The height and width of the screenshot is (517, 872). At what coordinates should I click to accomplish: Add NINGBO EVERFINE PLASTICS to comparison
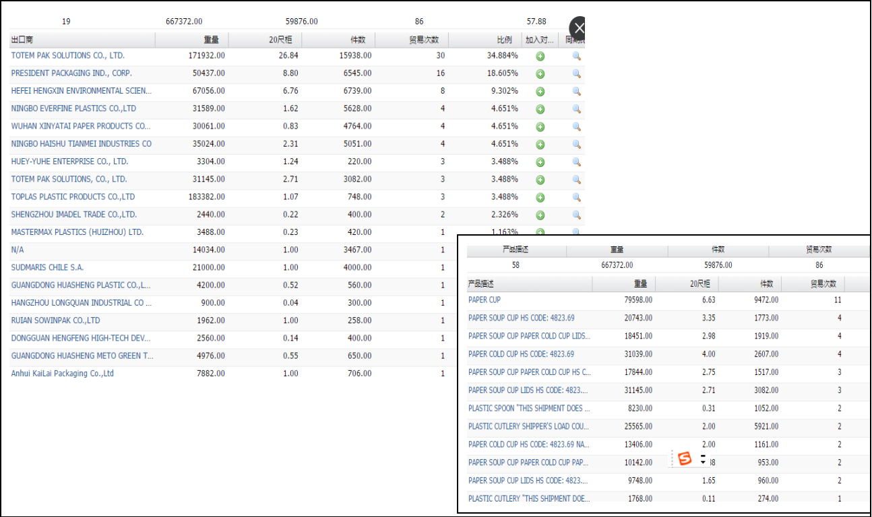coord(540,109)
